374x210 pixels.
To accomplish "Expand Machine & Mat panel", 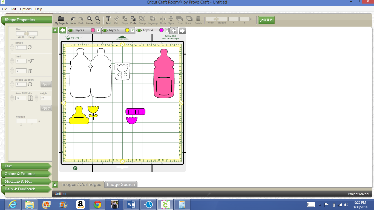I will (27, 181).
